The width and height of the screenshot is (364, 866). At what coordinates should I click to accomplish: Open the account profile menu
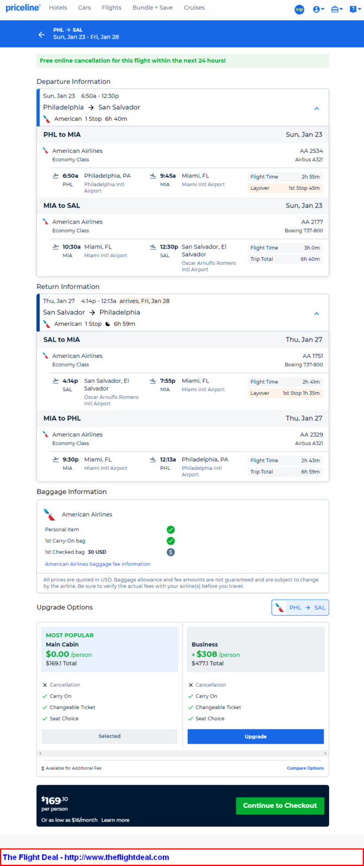[x=318, y=9]
